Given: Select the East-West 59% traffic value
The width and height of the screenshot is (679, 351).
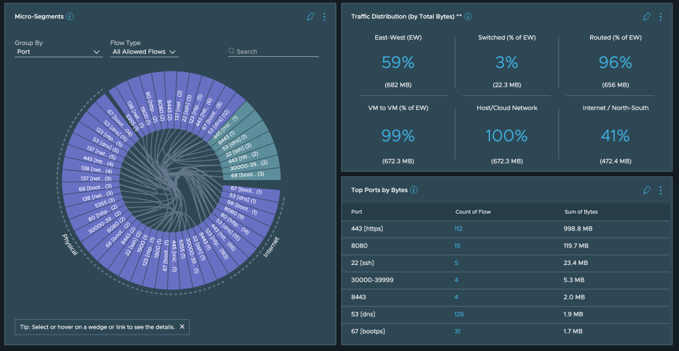Looking at the screenshot, I should point(398,63).
